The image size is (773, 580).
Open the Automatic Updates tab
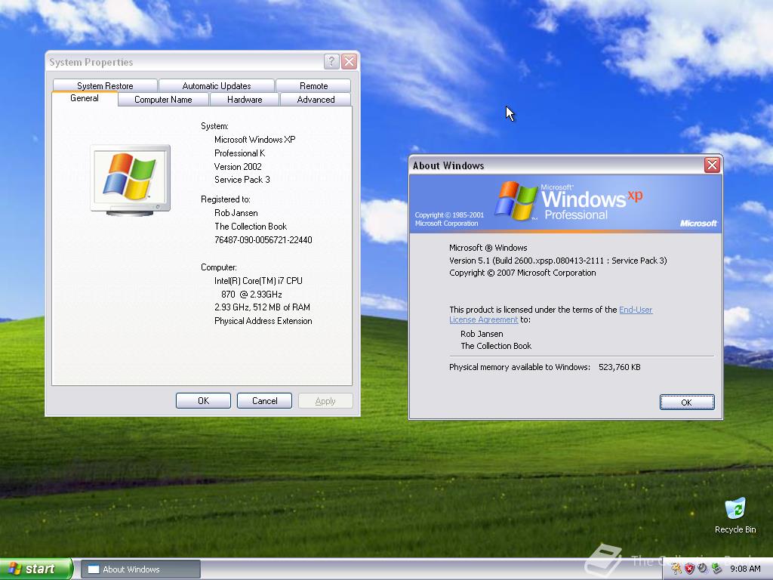coord(217,86)
